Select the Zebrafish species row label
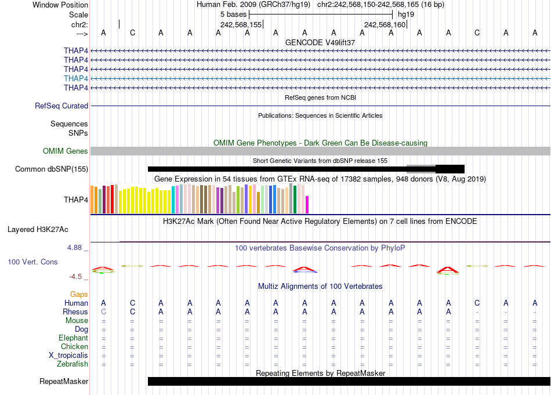The height and width of the screenshot is (395, 551). 72,364
